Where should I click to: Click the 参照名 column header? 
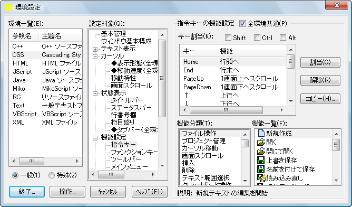[x=24, y=36]
